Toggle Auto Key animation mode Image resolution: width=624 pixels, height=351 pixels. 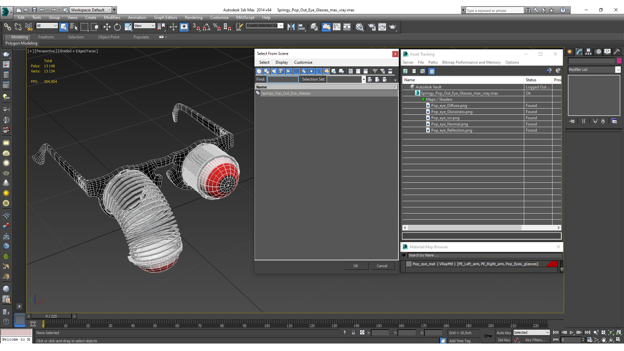(x=503, y=333)
